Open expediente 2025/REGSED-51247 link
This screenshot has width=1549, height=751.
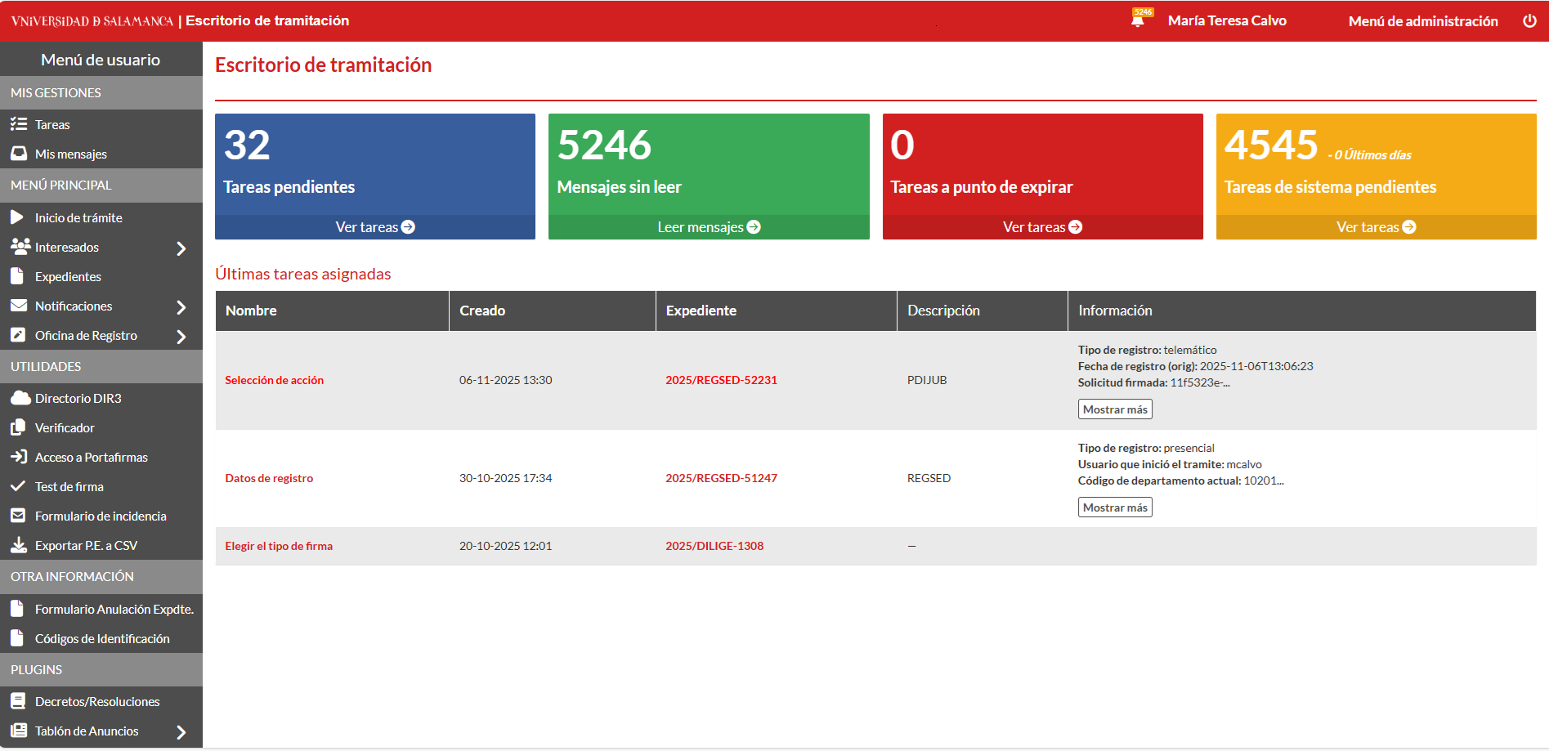(721, 478)
